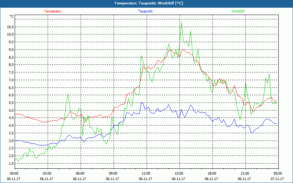
Task: Click the 09:00 time label
Action: 114,173
